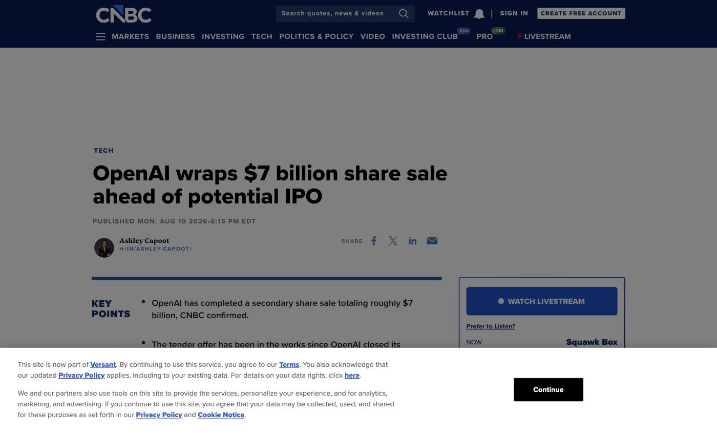Click Squawk Box show title

tap(592, 342)
